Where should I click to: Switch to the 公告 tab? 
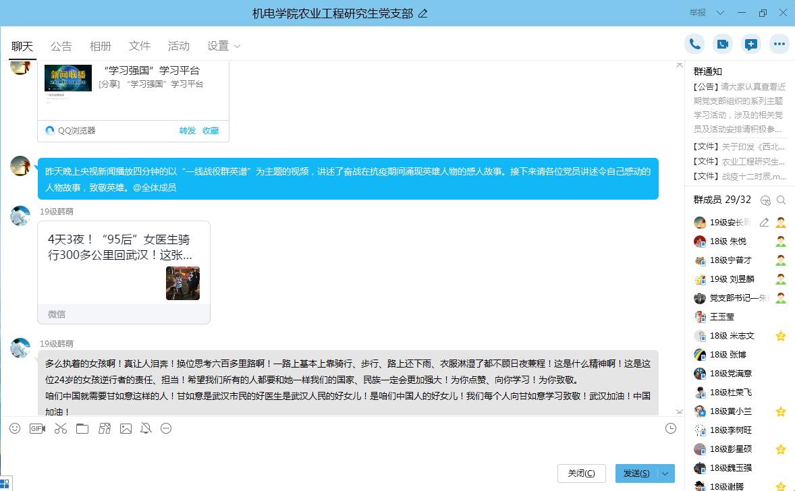pos(61,46)
